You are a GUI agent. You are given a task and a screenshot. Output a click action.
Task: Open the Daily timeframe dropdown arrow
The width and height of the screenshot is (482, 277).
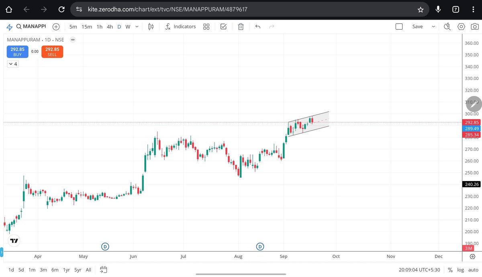pos(137,26)
